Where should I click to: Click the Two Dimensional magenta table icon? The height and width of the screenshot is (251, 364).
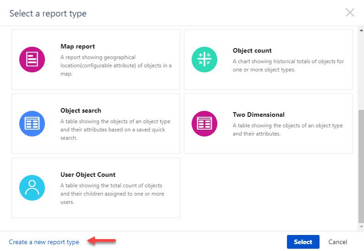tap(204, 123)
